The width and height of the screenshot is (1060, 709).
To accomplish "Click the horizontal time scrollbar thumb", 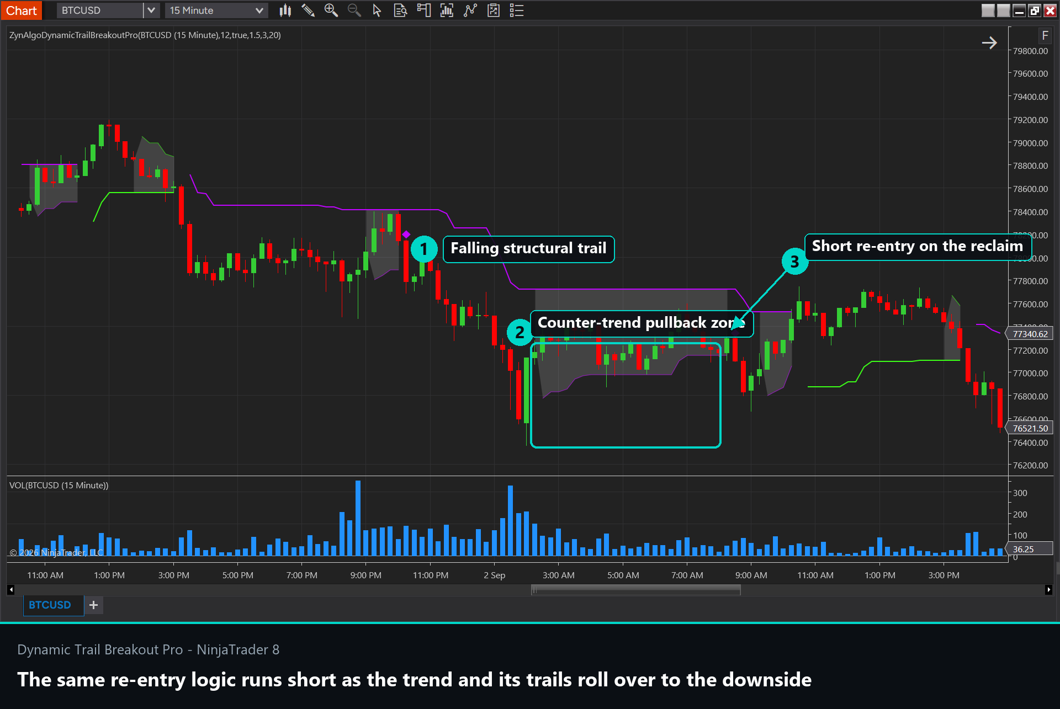I will (635, 590).
